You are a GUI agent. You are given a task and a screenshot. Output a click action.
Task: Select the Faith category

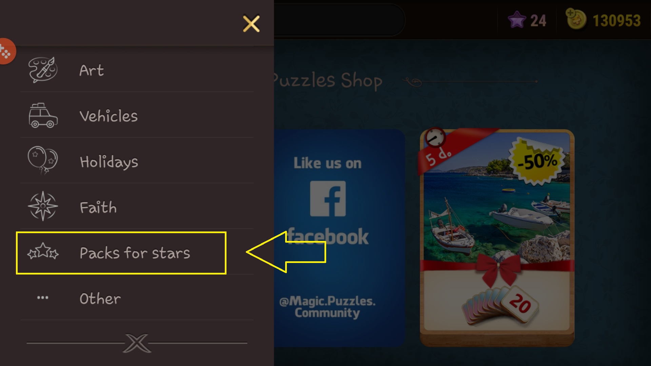point(137,207)
